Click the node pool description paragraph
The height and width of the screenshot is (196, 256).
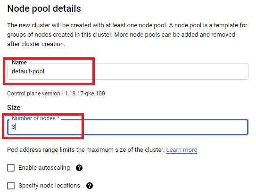tap(127, 34)
